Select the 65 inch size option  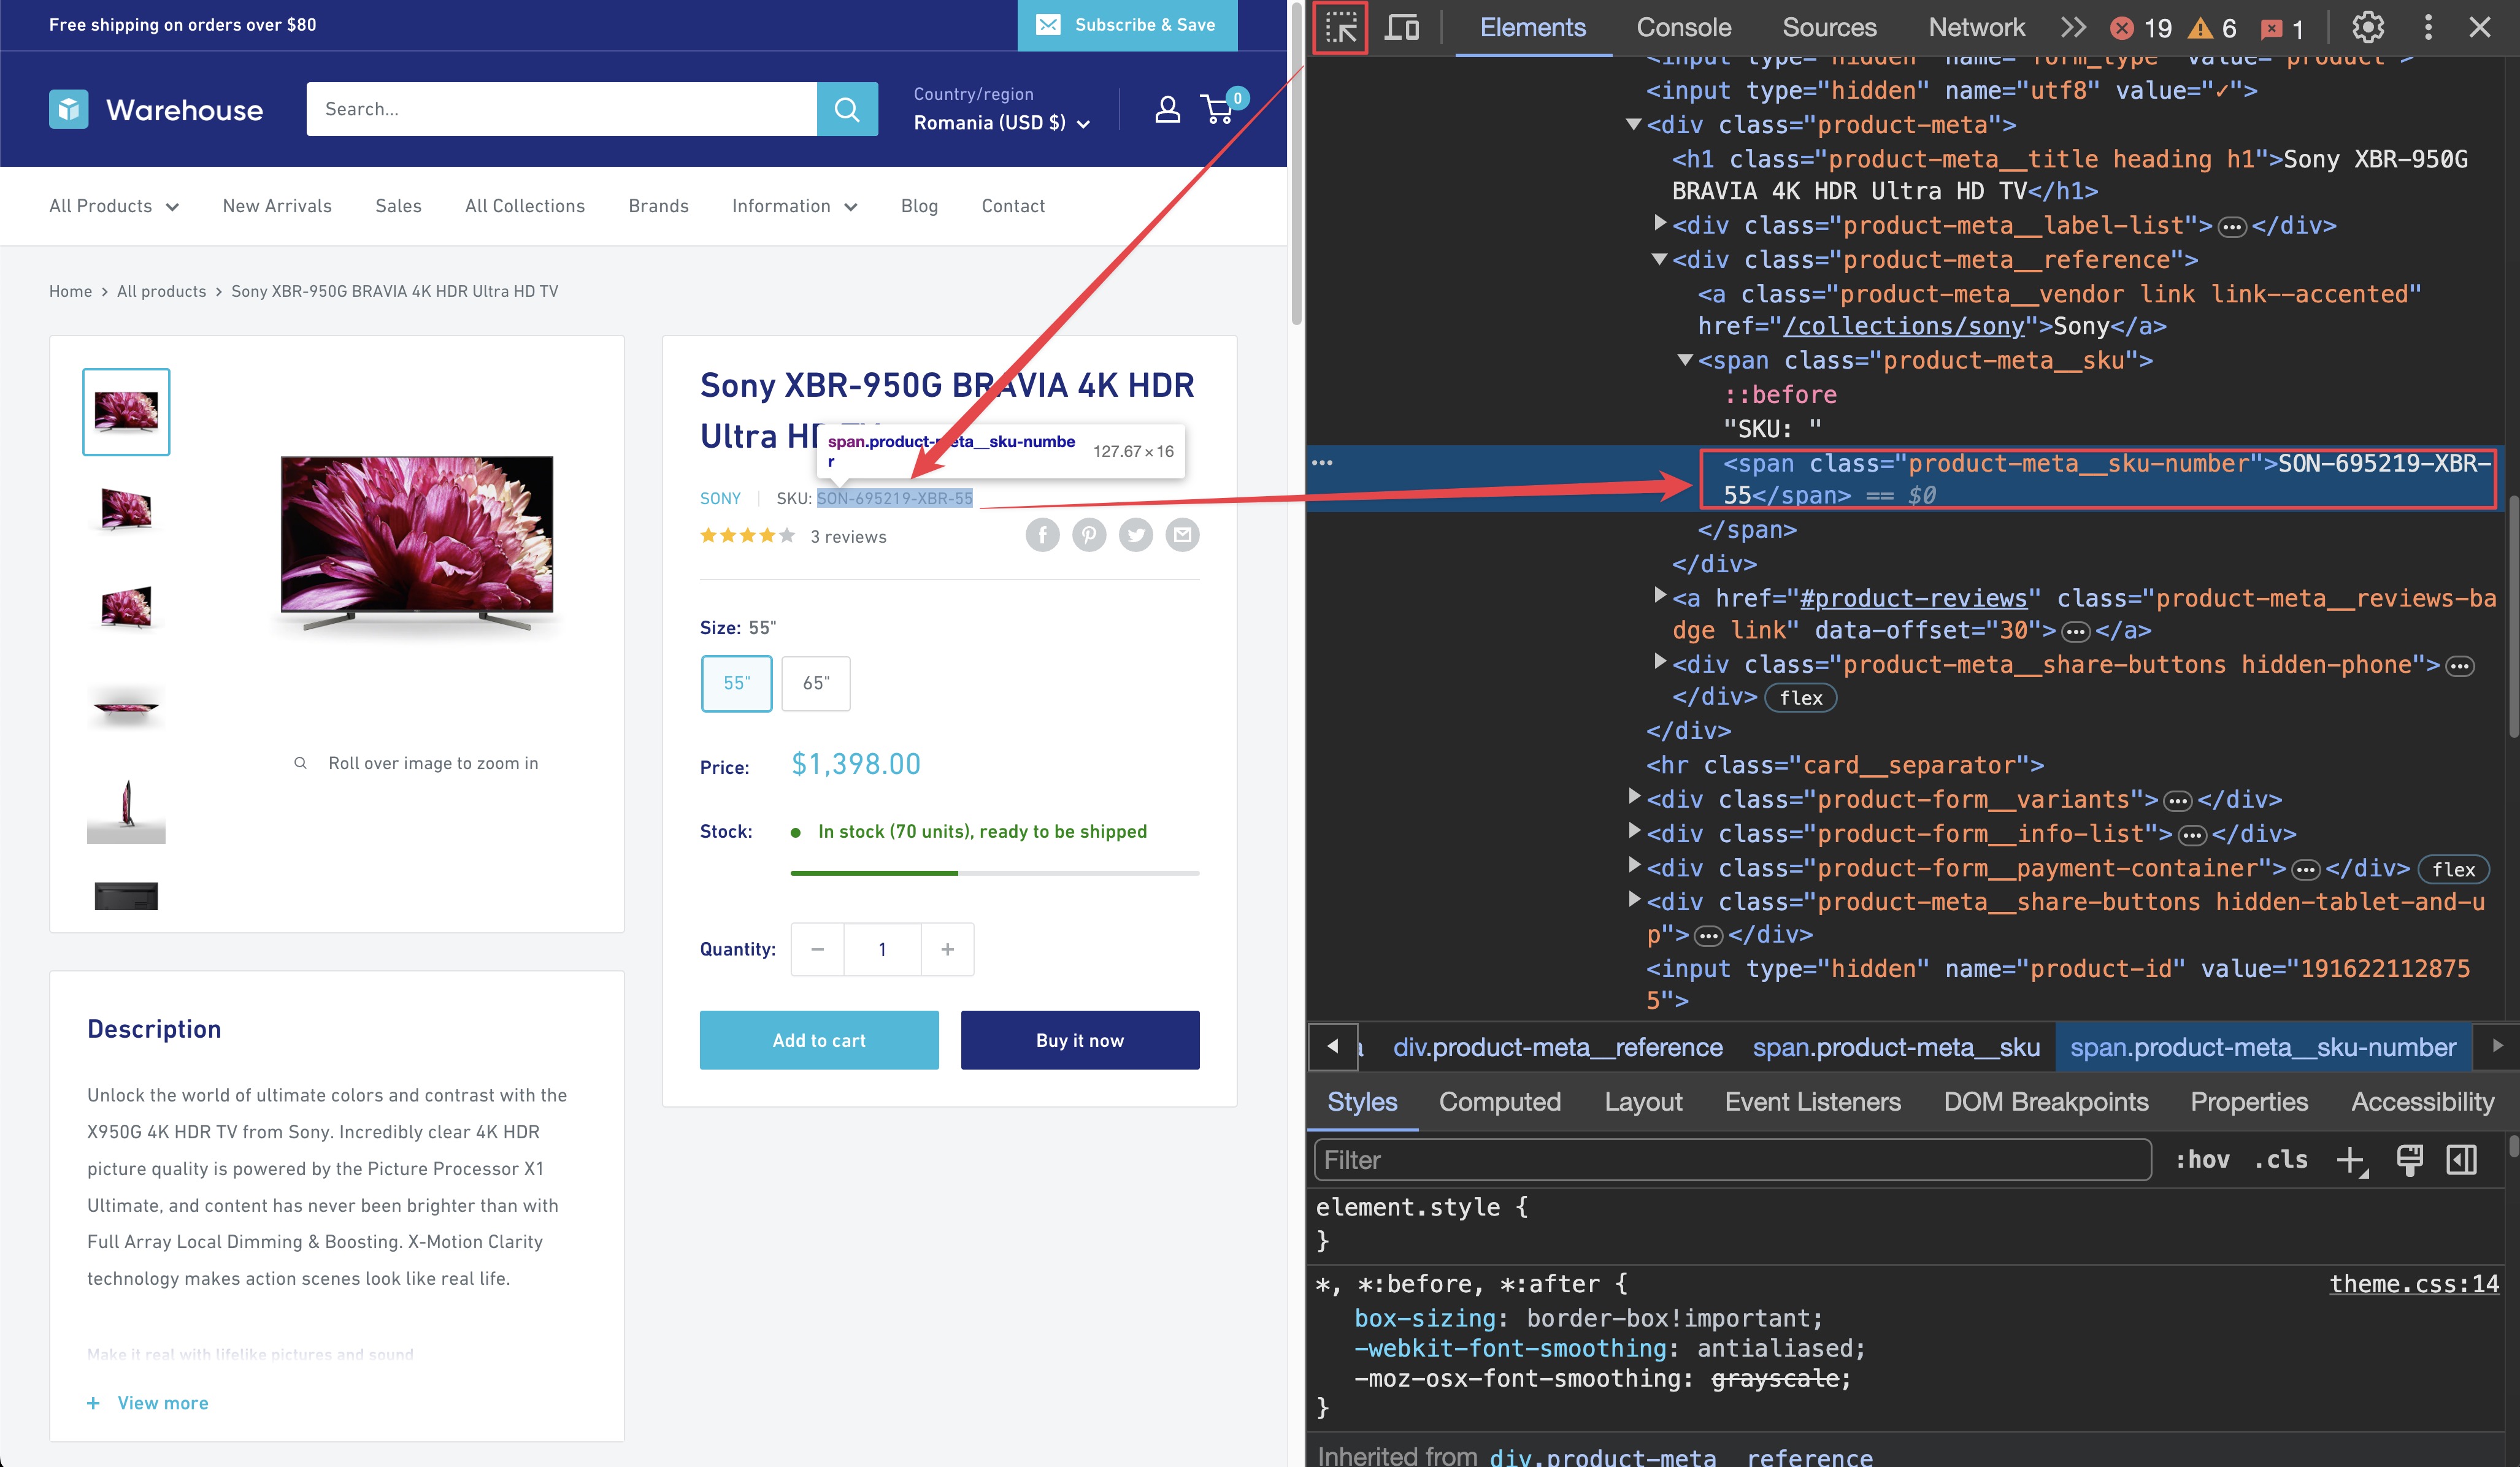point(815,683)
